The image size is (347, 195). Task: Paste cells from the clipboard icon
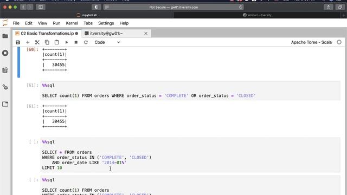[x=56, y=42]
